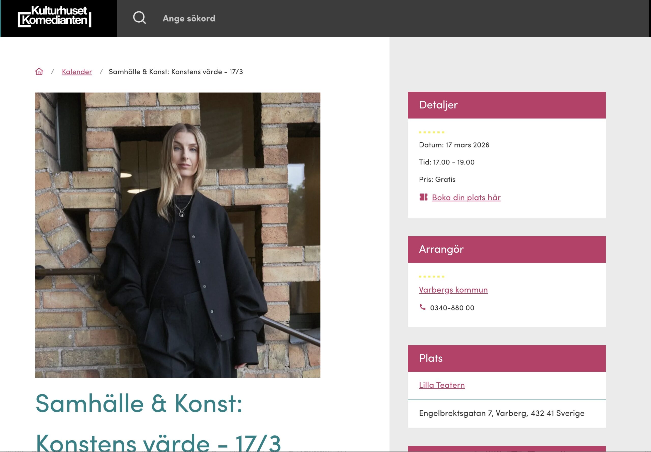Focus the Ange sökord search field
The width and height of the screenshot is (651, 452).
tap(368, 18)
